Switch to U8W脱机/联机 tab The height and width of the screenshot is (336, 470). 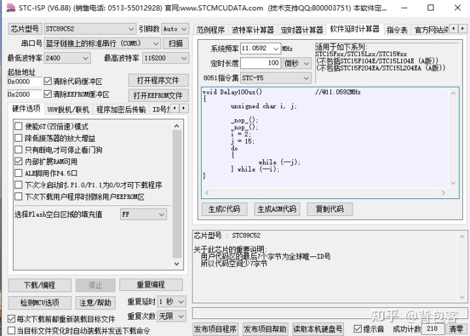tap(68, 110)
